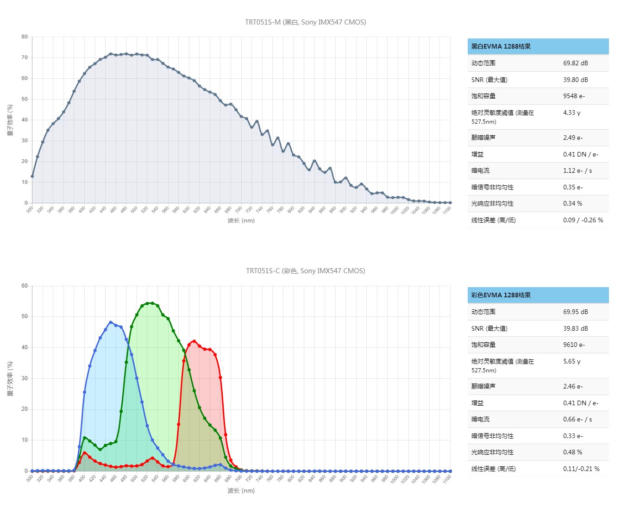This screenshot has height=515, width=621.
Task: Click the TRT051S-M monochrome chart title
Action: [x=305, y=22]
